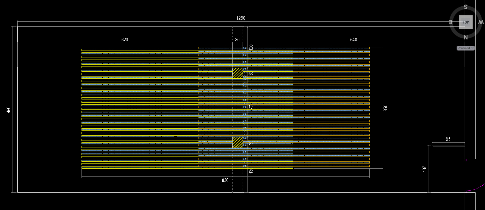Image resolution: width=485 pixels, height=210 pixels.
Task: Pick the 137 vertical dimension text
Action: (x=424, y=169)
